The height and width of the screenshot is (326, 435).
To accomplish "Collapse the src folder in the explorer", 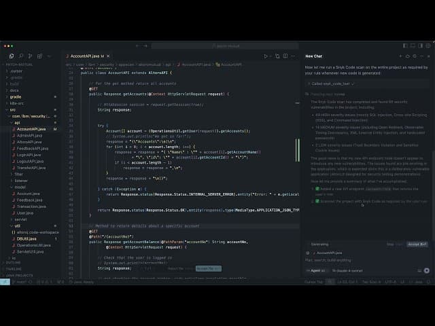I will pyautogui.click(x=12, y=109).
